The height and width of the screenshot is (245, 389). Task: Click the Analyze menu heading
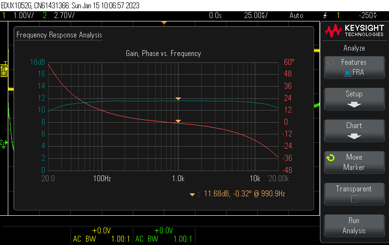coord(354,48)
